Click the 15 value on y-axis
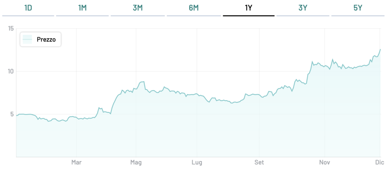 click(x=10, y=29)
